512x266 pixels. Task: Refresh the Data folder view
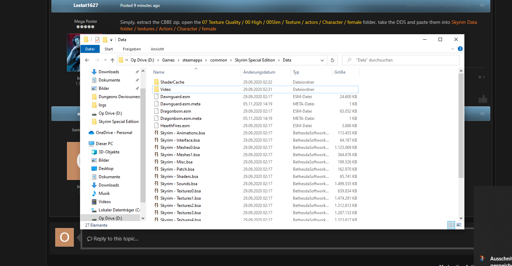coord(332,60)
